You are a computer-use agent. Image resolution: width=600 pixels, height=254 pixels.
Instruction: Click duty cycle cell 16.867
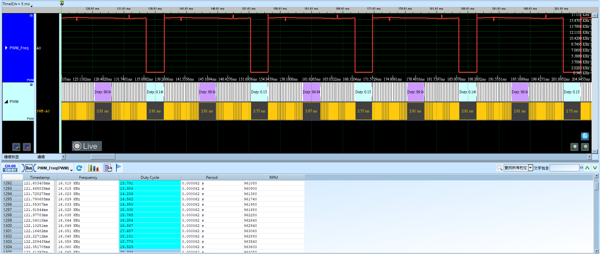(x=150, y=226)
